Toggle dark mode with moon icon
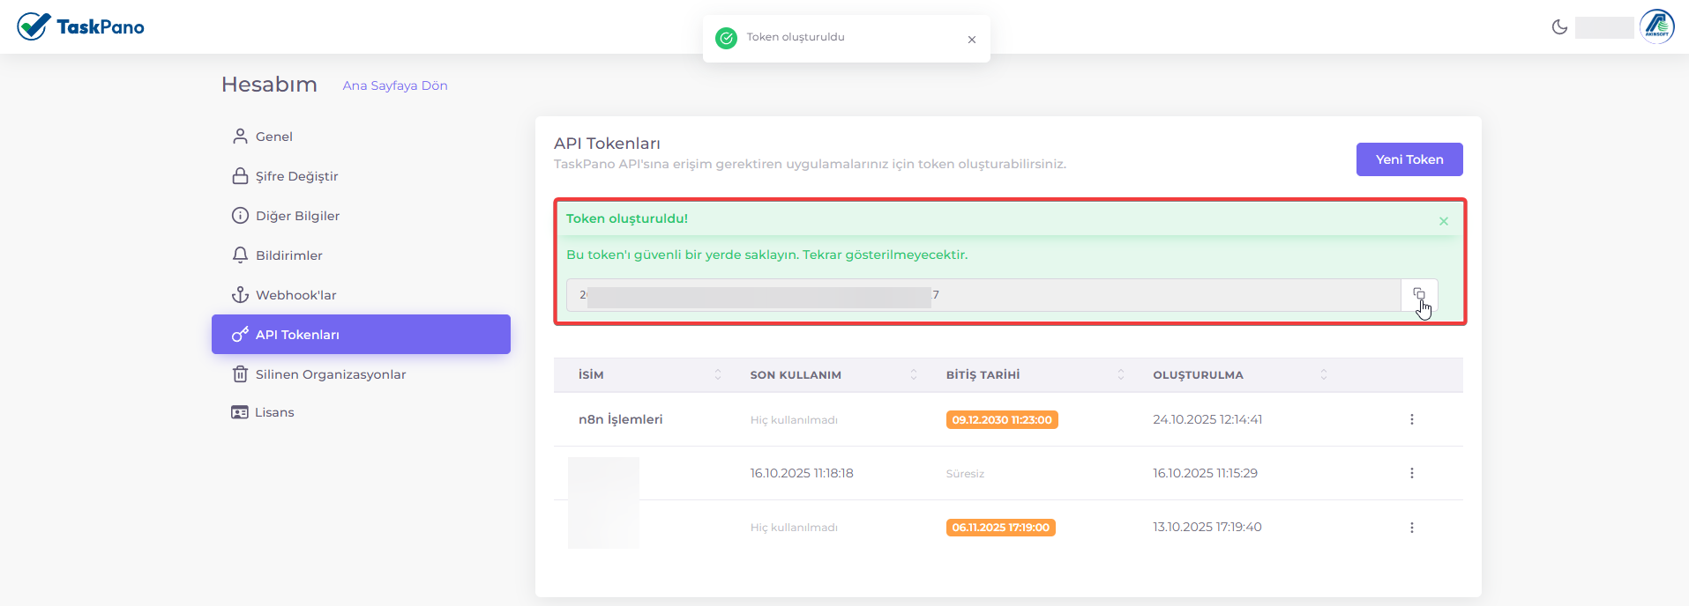 point(1559,27)
